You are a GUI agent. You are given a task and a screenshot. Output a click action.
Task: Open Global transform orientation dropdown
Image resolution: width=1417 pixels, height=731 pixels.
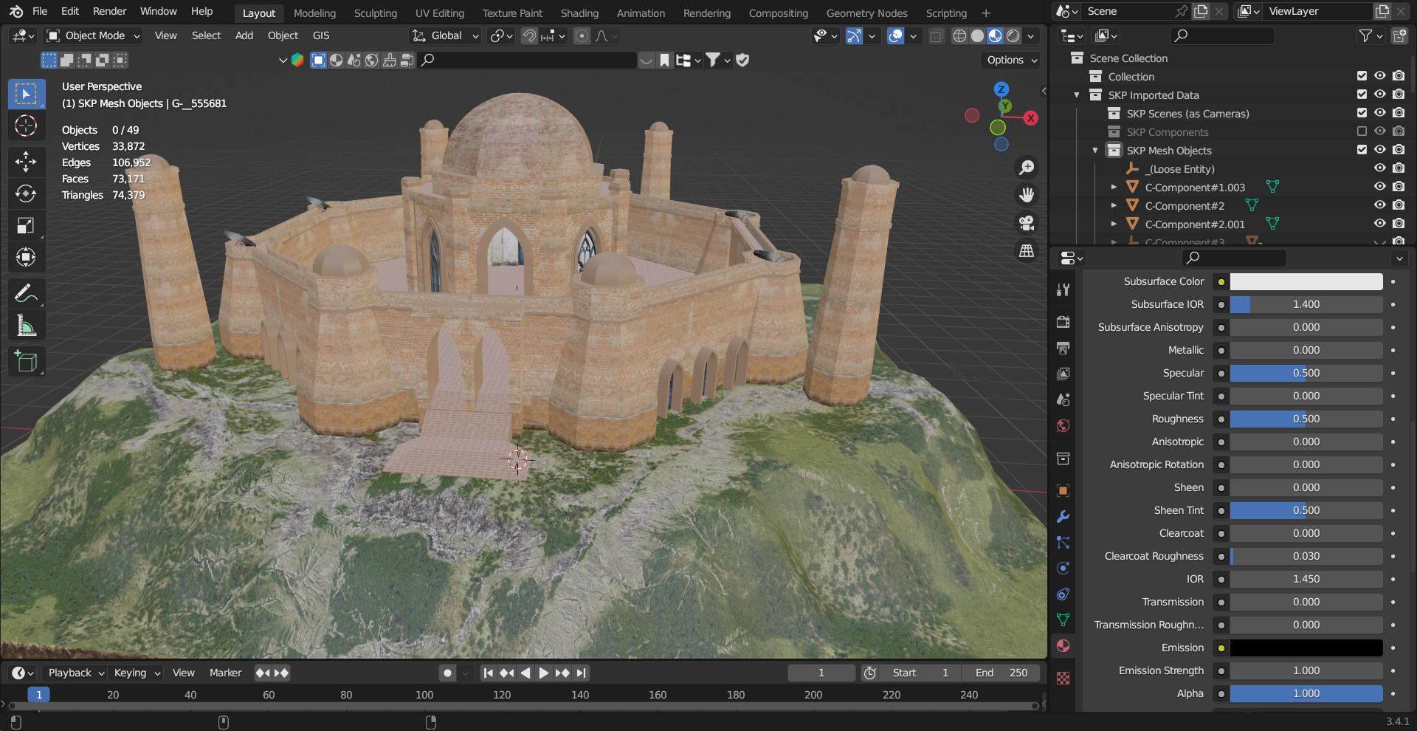point(445,35)
